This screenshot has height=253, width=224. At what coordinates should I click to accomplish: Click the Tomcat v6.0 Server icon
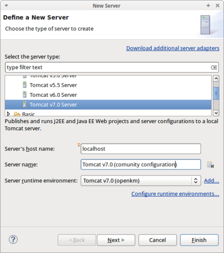pos(24,94)
